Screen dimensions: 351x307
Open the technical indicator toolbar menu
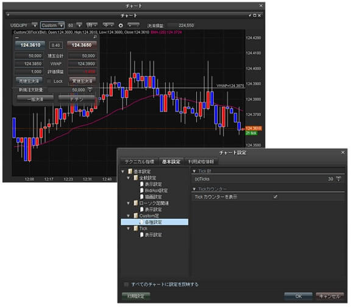coord(92,26)
